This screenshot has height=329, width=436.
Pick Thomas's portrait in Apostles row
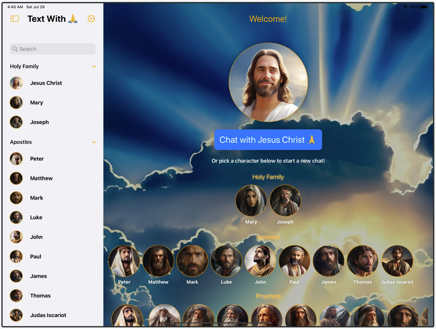363,261
